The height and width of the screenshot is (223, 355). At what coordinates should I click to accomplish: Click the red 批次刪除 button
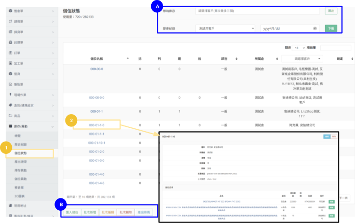click(x=126, y=212)
